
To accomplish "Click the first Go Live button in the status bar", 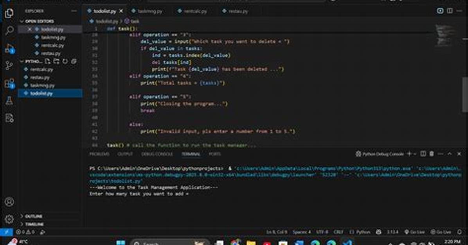I will tap(414, 232).
